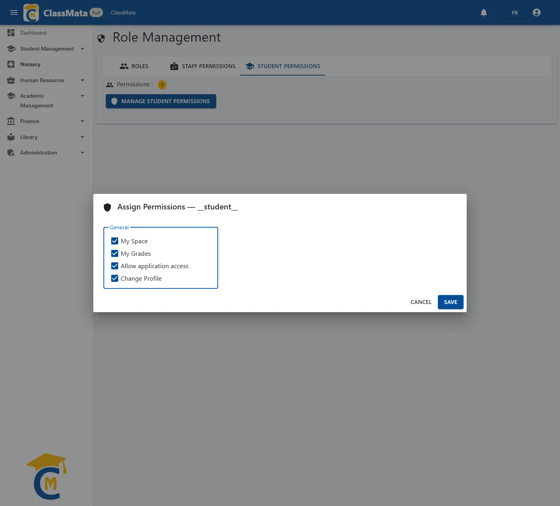The image size is (560, 506).
Task: Click the Dashboard grid icon
Action: [11, 33]
